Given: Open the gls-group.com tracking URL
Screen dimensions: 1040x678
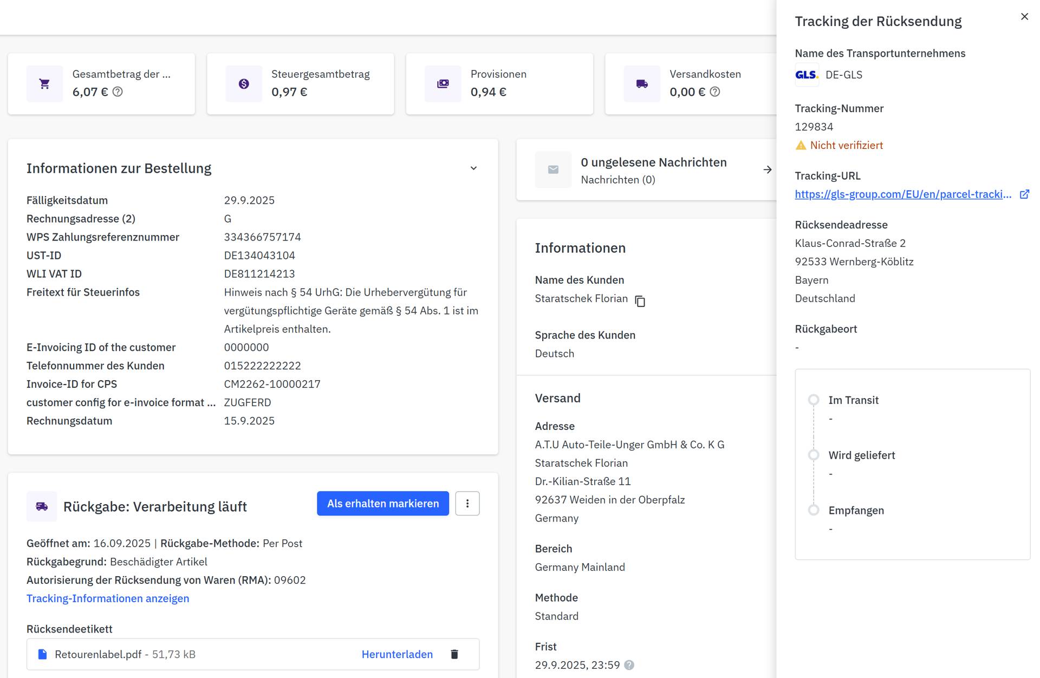Looking at the screenshot, I should click(x=902, y=194).
